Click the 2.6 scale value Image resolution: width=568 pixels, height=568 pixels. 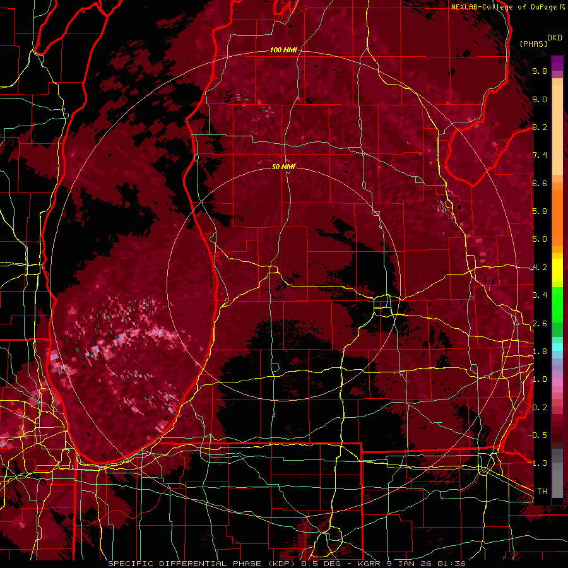click(x=540, y=324)
